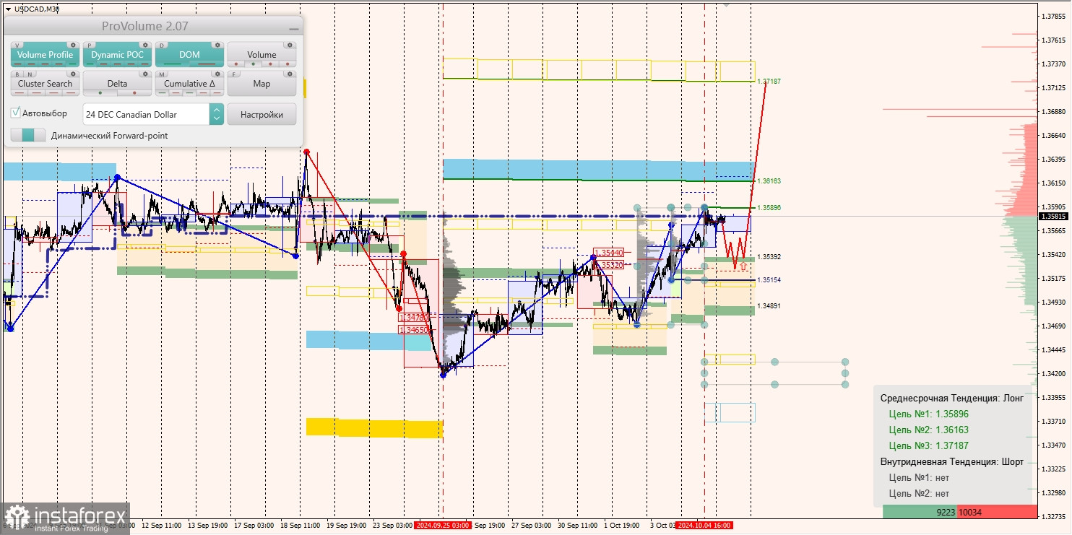
Task: Click the 1.34891 level label
Action: [x=770, y=306]
